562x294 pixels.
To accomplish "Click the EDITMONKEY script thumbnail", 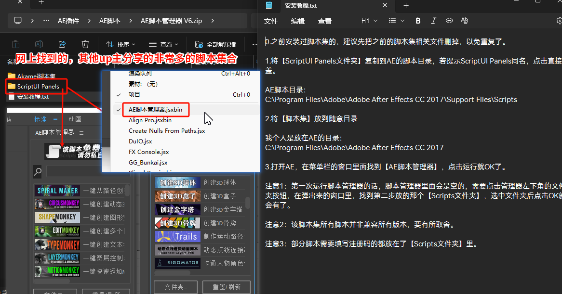I will (57, 231).
